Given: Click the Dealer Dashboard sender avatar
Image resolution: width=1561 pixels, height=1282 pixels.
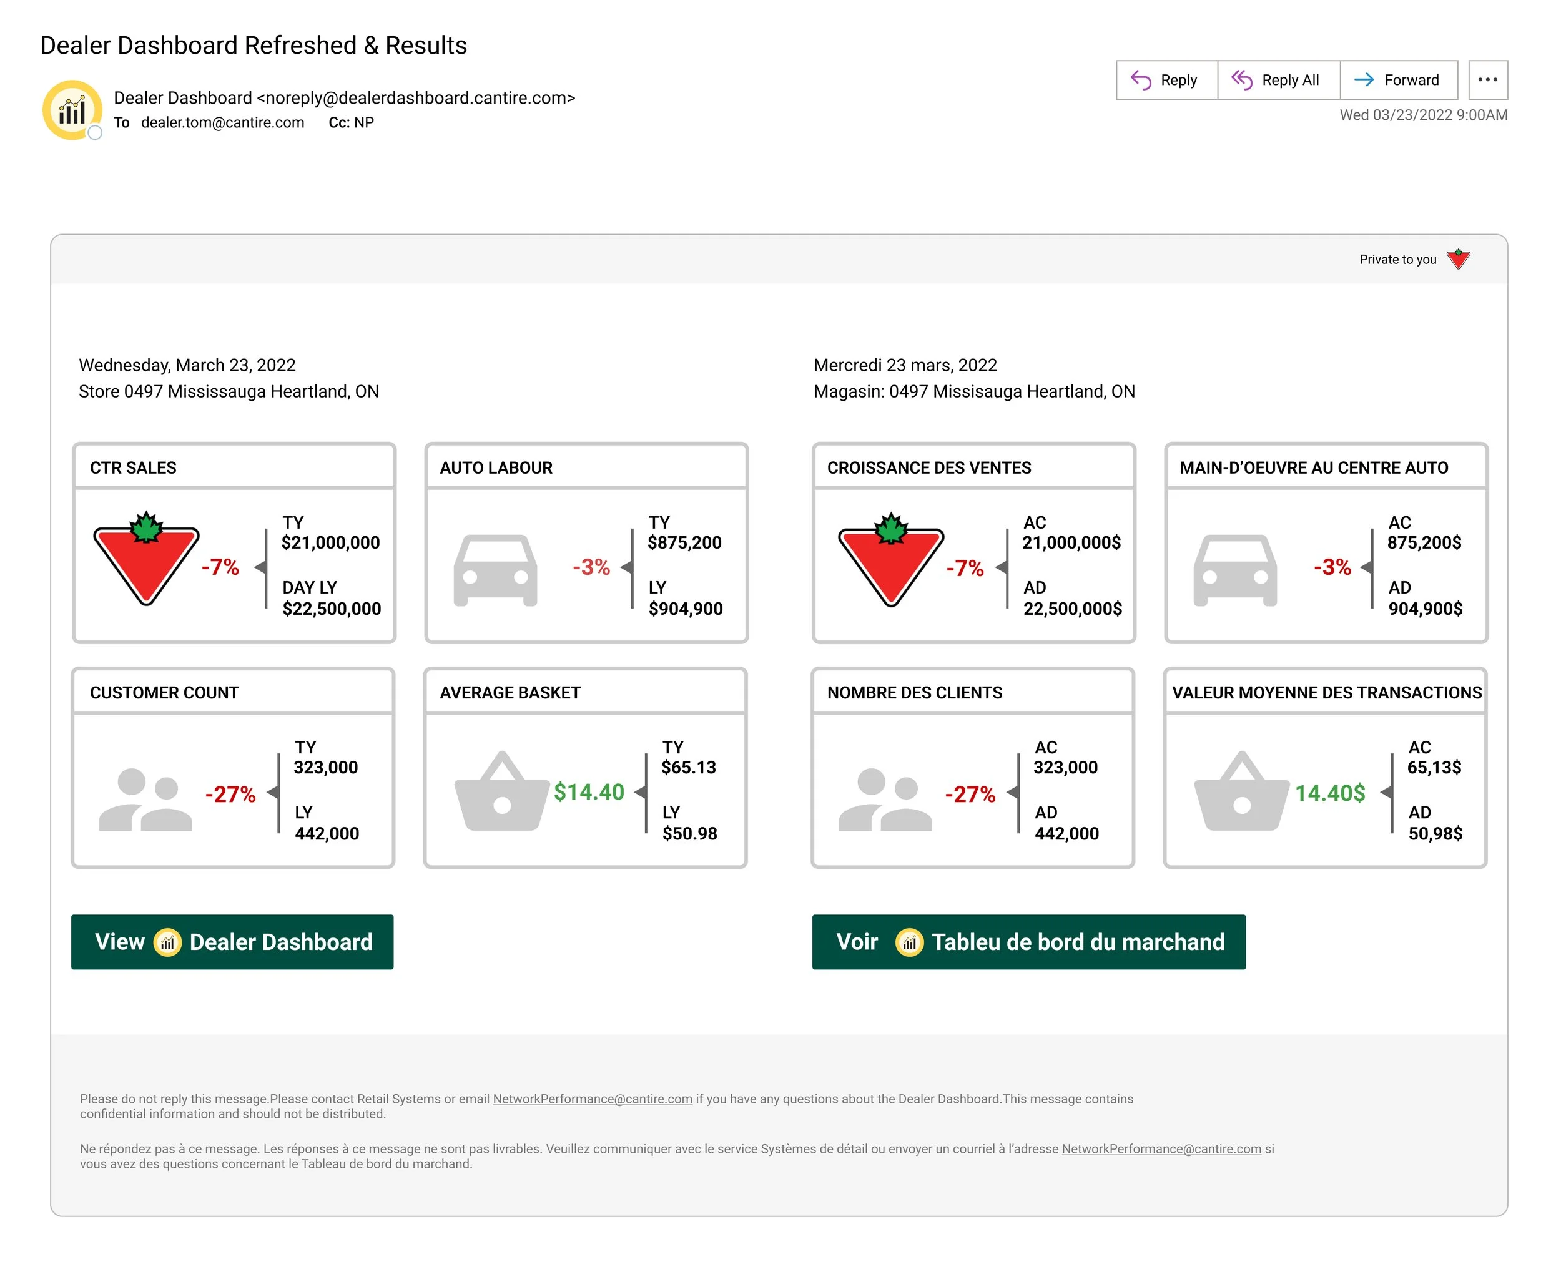Looking at the screenshot, I should (x=72, y=109).
